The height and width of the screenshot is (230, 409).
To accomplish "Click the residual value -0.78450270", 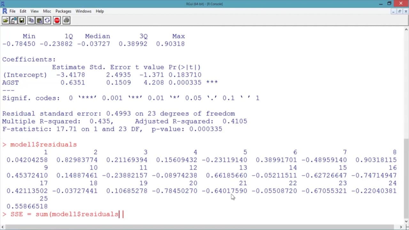I will (x=174, y=191).
